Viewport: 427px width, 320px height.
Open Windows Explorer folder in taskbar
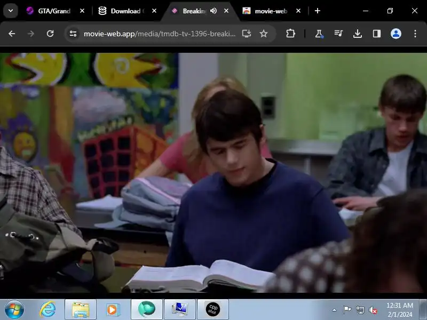[81, 309]
